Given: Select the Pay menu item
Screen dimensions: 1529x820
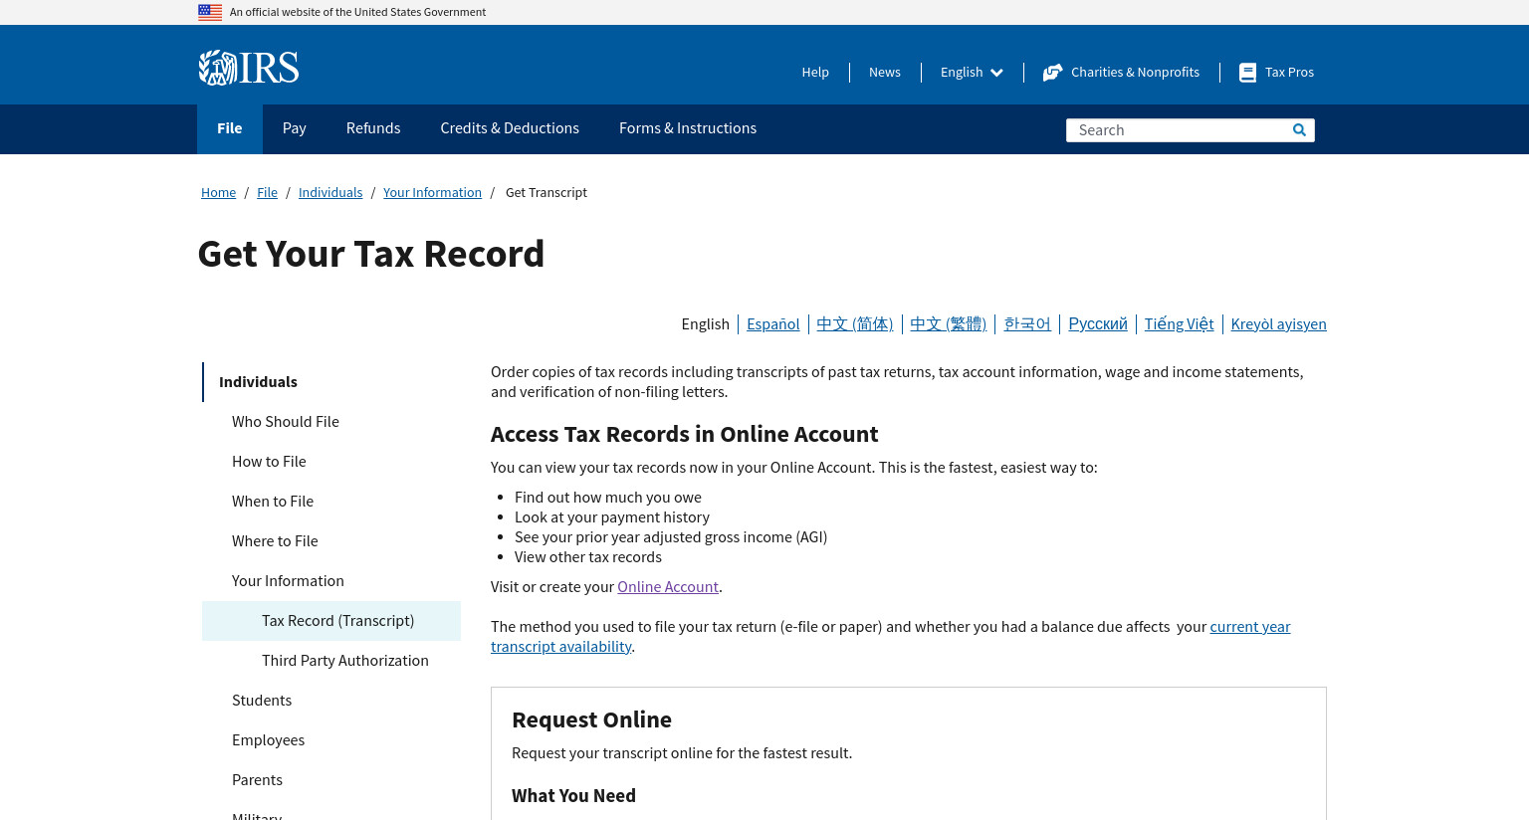Looking at the screenshot, I should (x=295, y=128).
